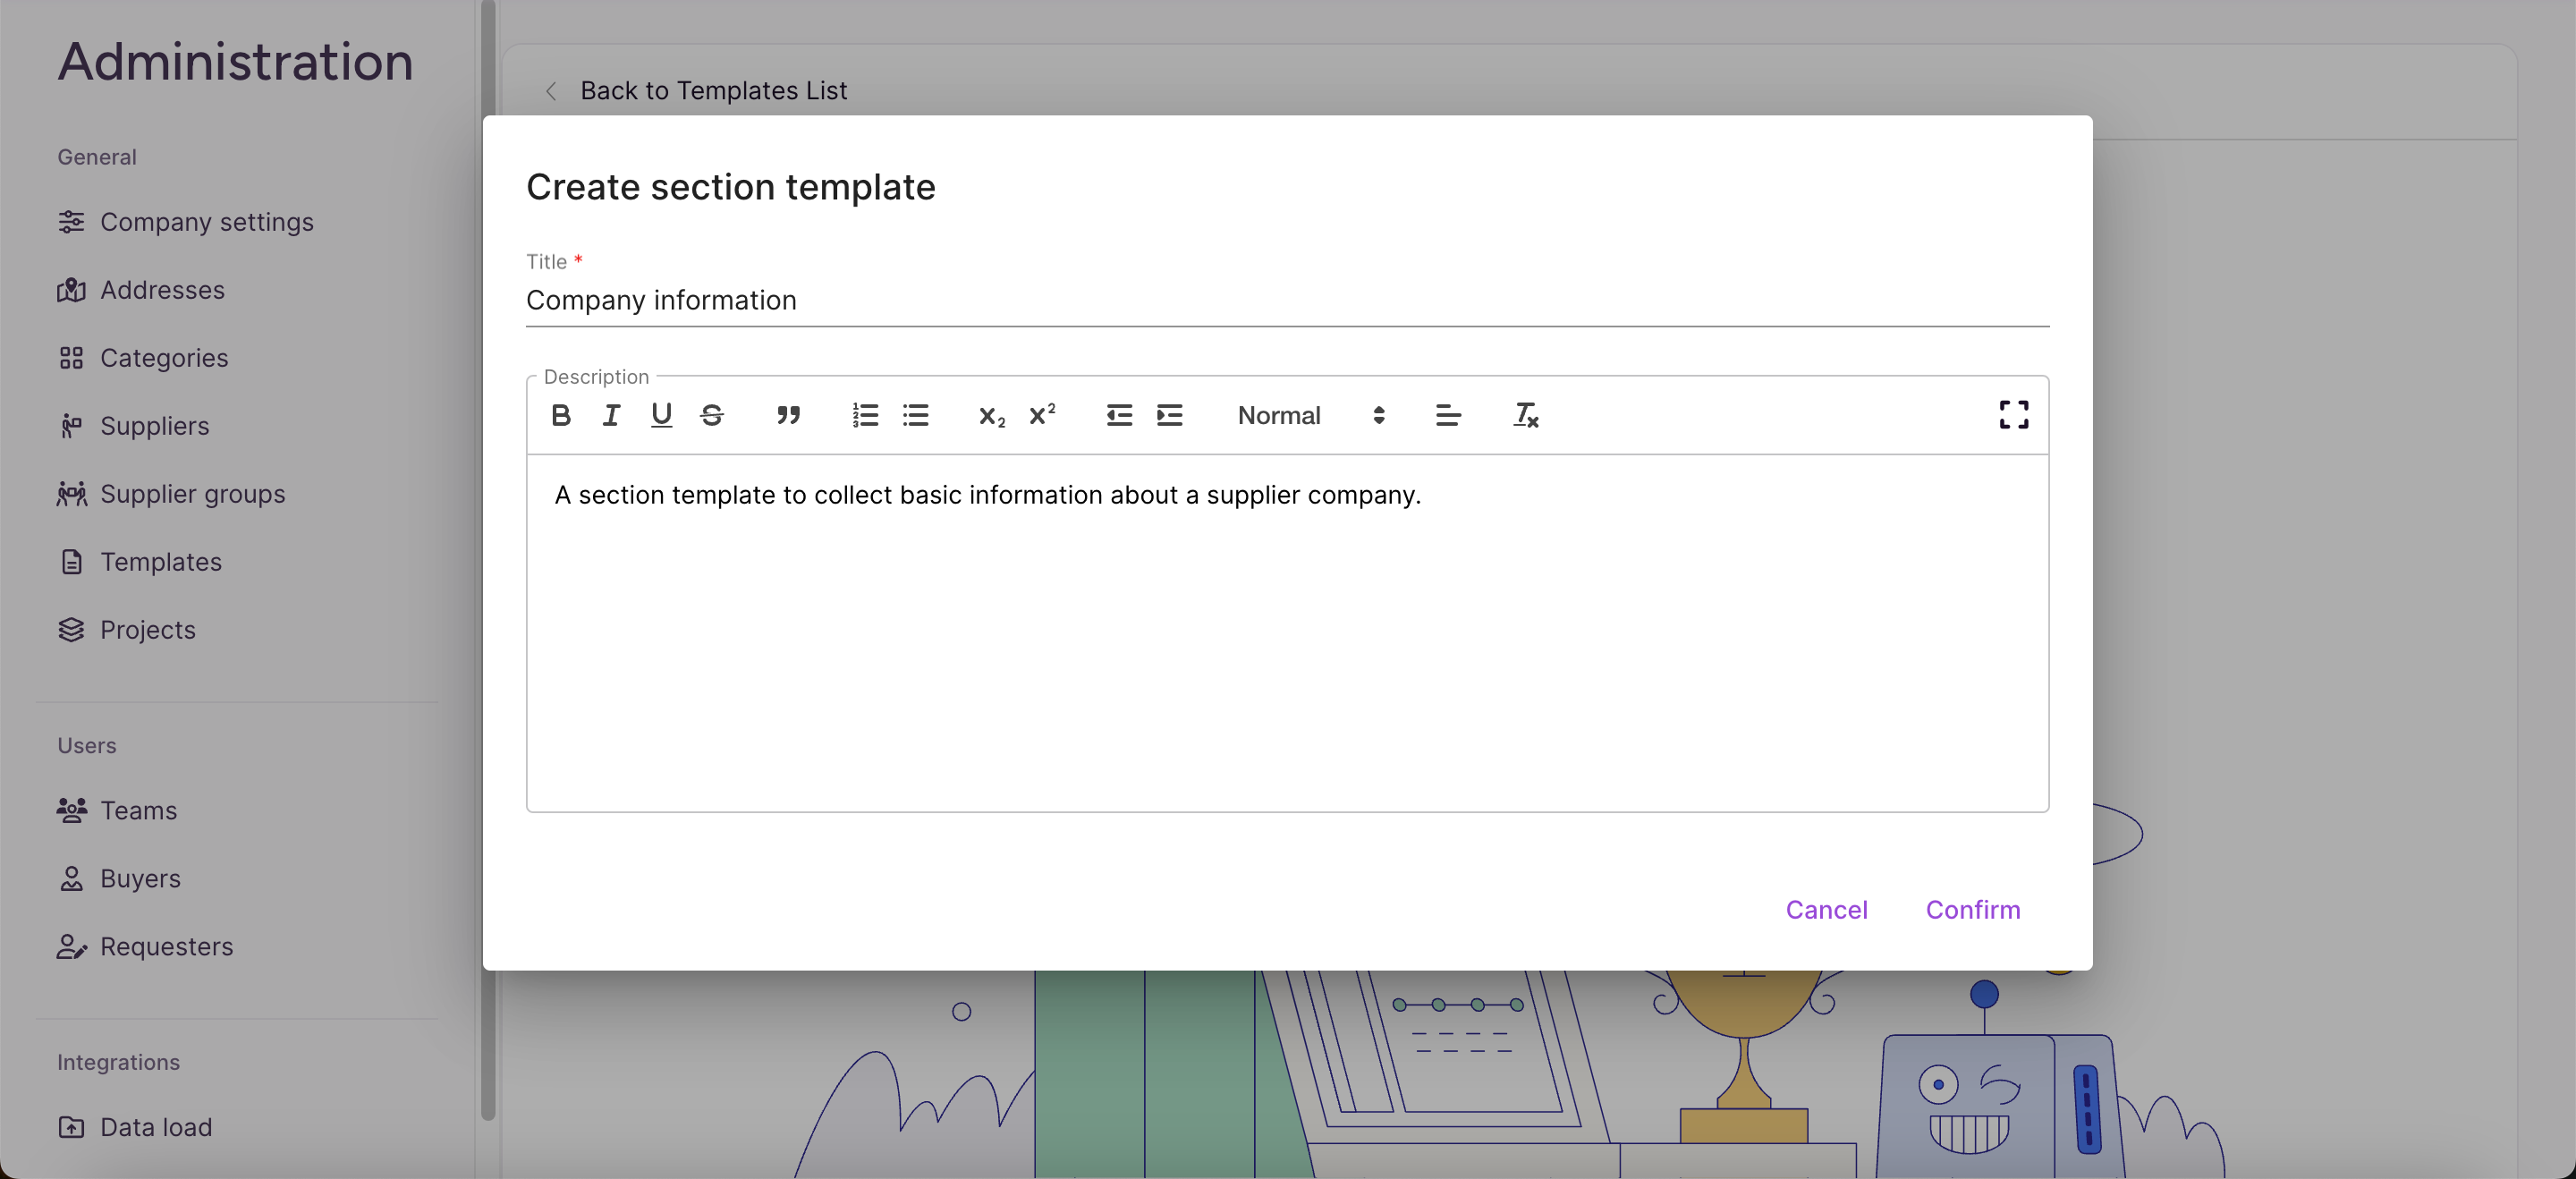Click the back chevron arrow icon
The height and width of the screenshot is (1179, 2576).
tap(551, 91)
